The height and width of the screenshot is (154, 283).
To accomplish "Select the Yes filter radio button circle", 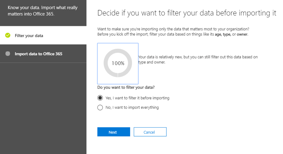I will pos(100,98).
